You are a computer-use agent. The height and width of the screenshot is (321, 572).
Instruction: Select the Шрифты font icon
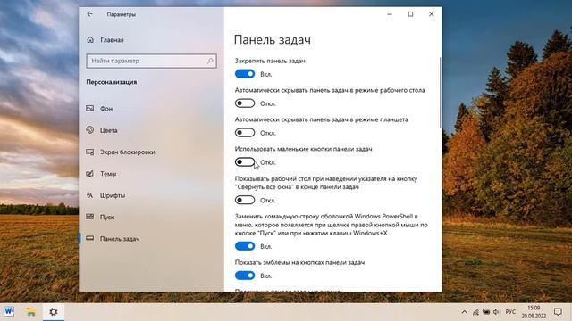(89, 195)
